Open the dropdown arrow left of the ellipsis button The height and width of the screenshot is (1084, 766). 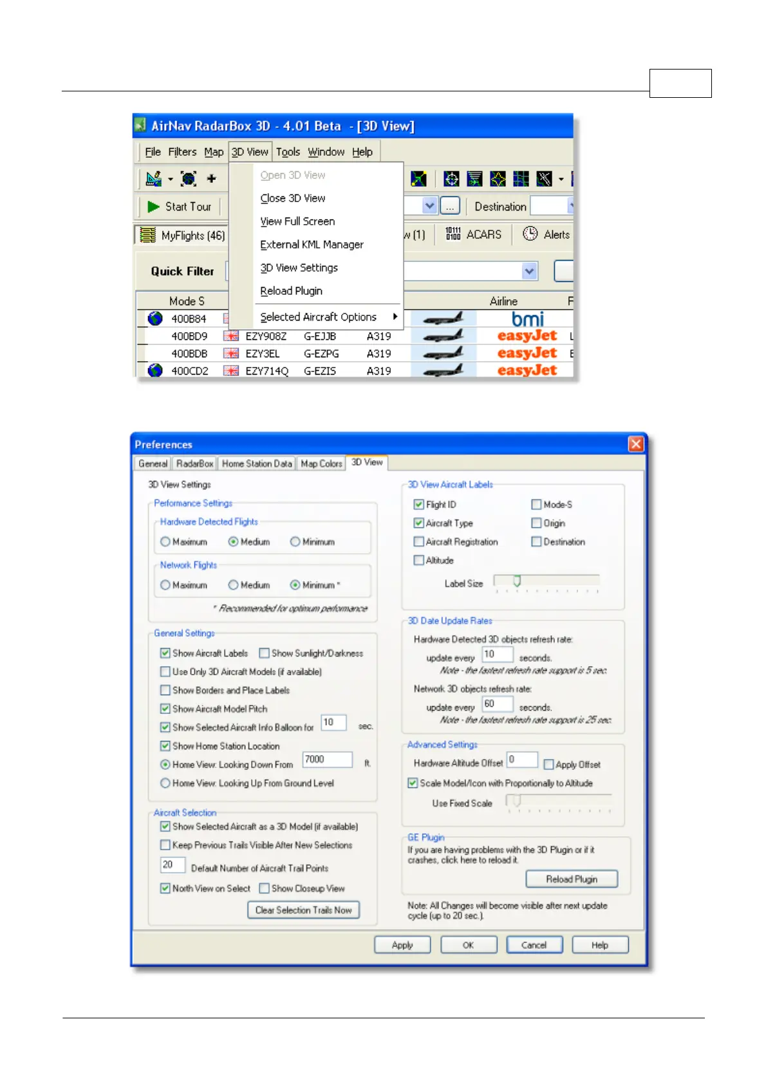point(430,206)
